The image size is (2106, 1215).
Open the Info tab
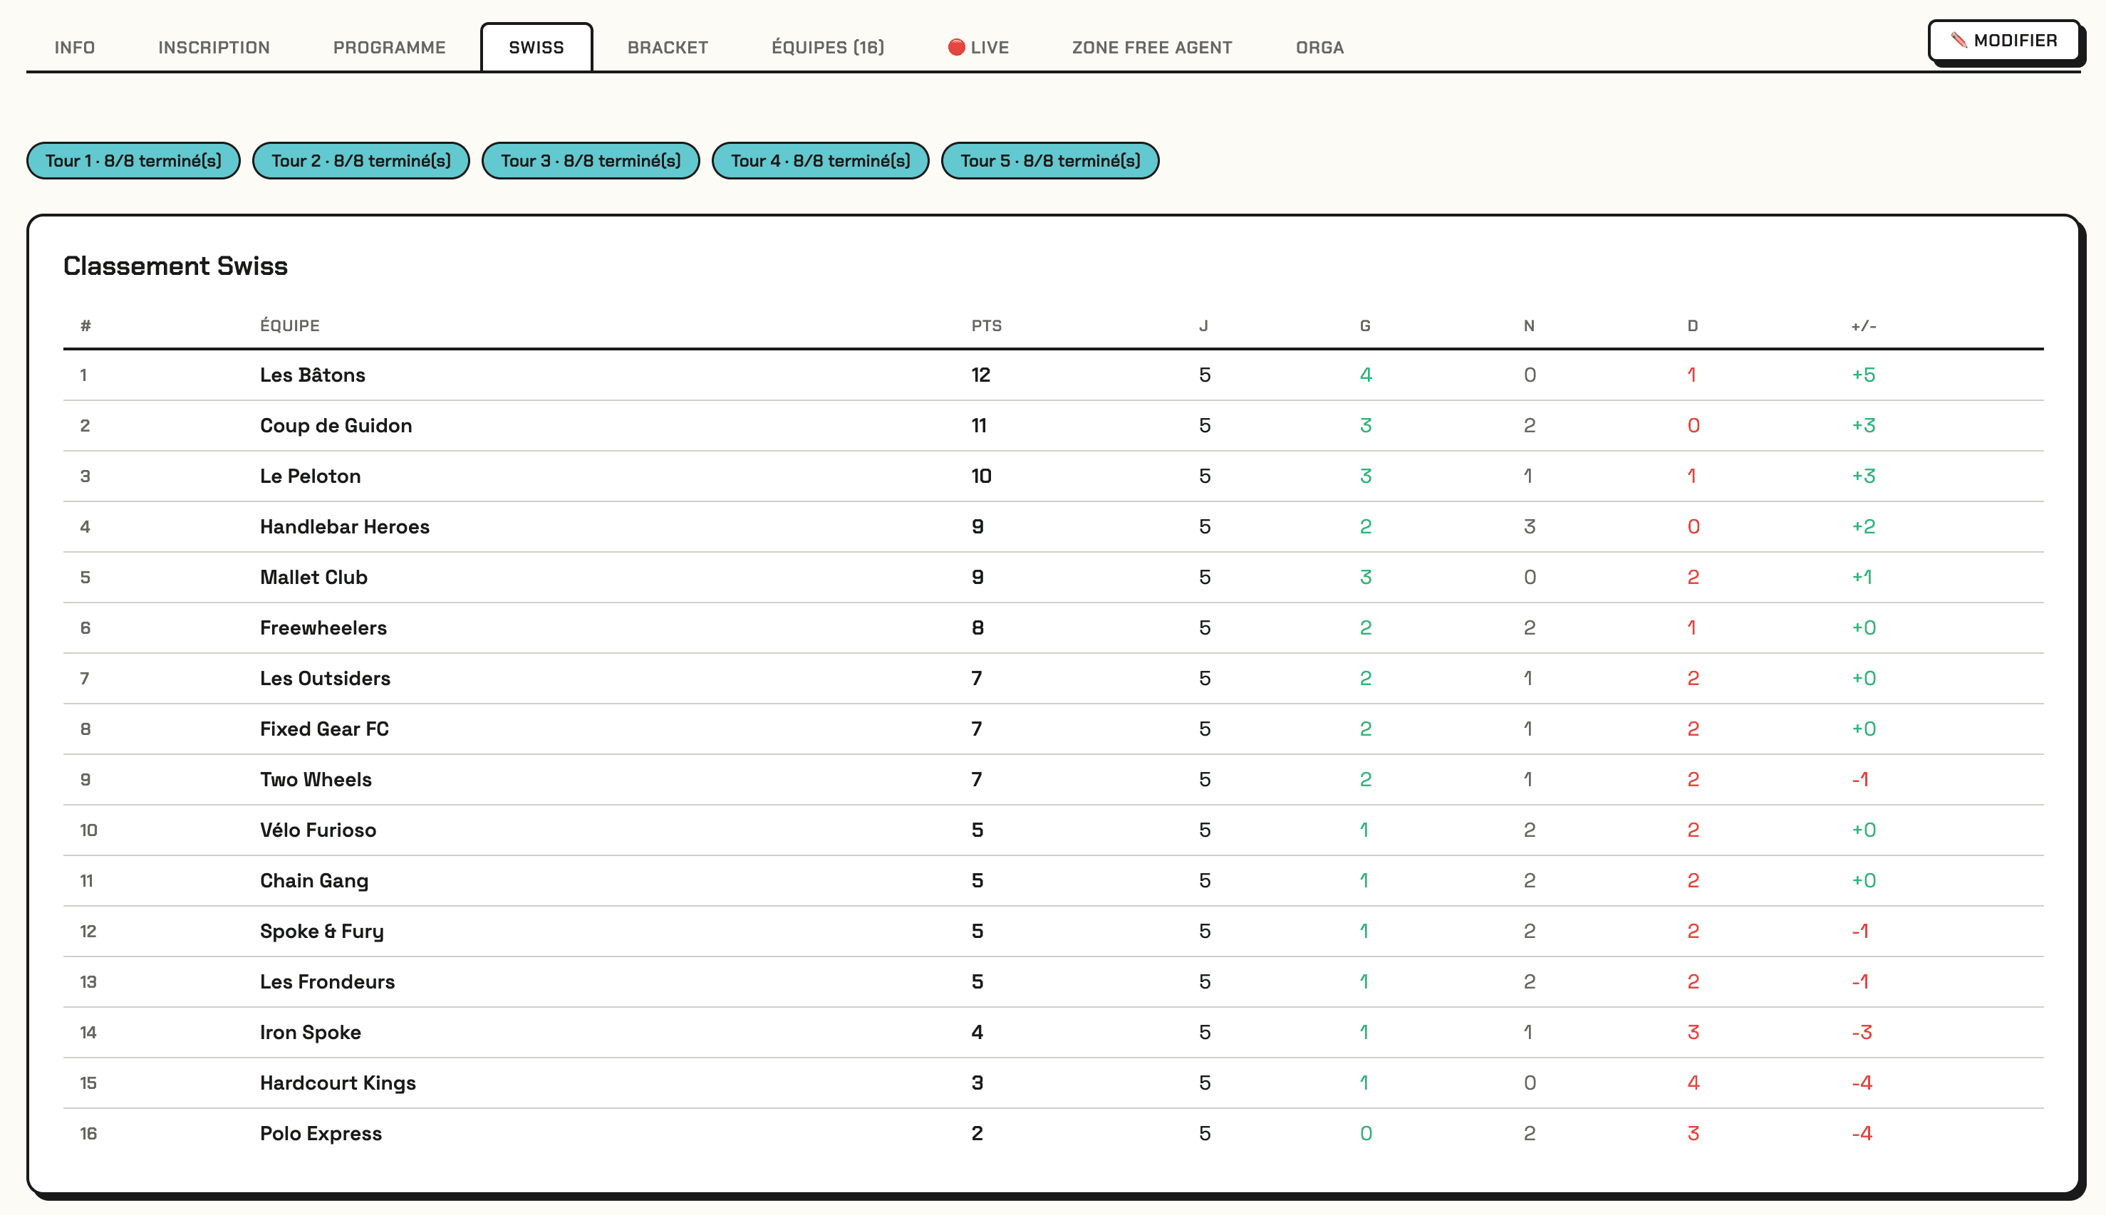pos(74,48)
